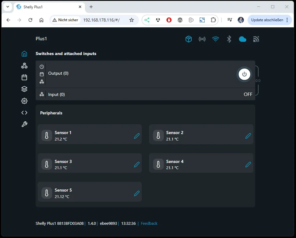Open Schedules using the sidebar calendar icon

tap(24, 77)
